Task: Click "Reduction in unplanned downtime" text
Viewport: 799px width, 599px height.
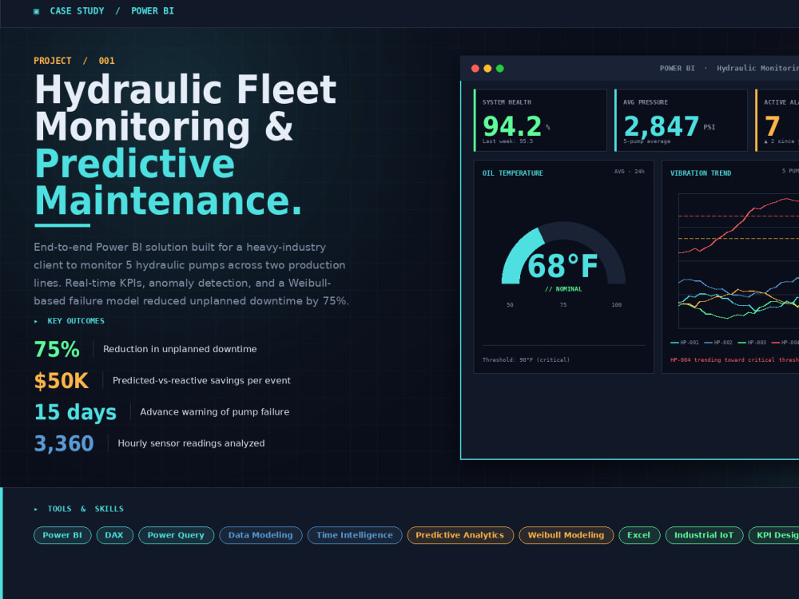Action: tap(180, 349)
